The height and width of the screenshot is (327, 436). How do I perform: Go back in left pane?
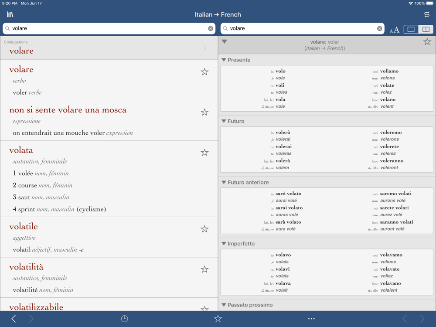click(14, 319)
